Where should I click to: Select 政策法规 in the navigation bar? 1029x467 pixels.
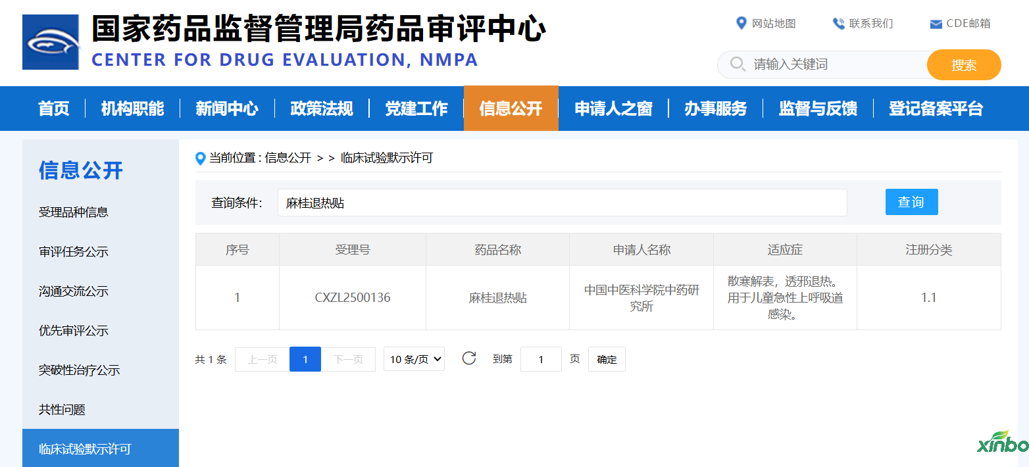(x=322, y=109)
